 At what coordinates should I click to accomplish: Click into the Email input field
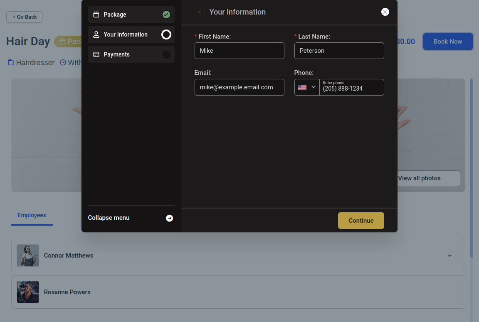point(239,87)
